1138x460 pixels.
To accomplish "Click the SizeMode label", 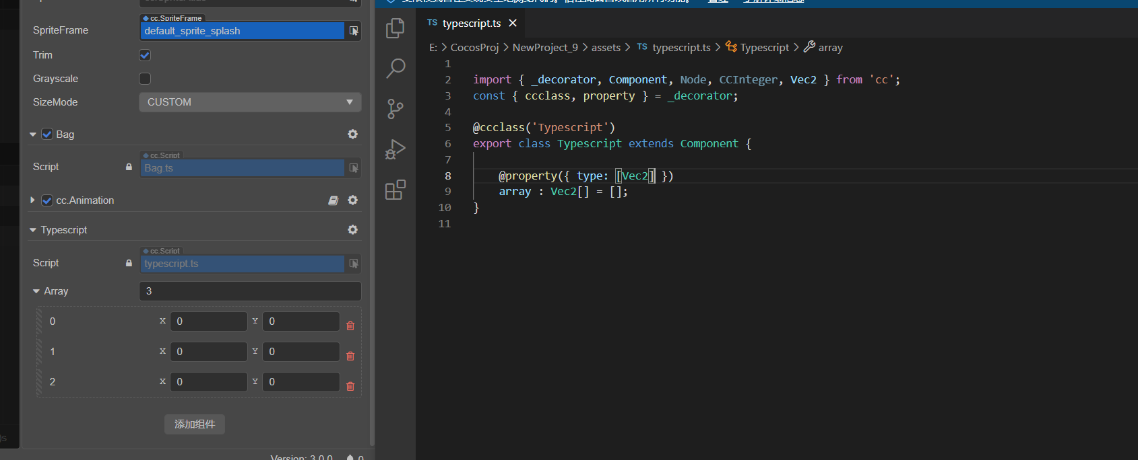I will [55, 102].
